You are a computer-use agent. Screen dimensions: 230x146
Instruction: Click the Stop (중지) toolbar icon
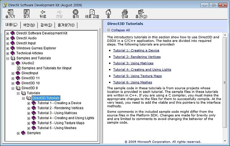click(75, 12)
